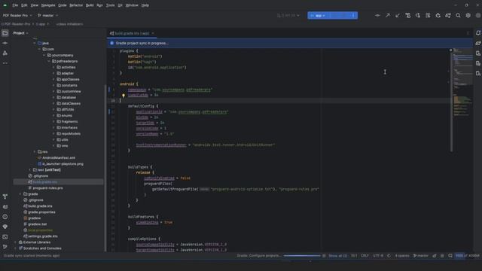Open the PDF Reader Pro project dropdown
The image size is (482, 271).
coord(17,15)
